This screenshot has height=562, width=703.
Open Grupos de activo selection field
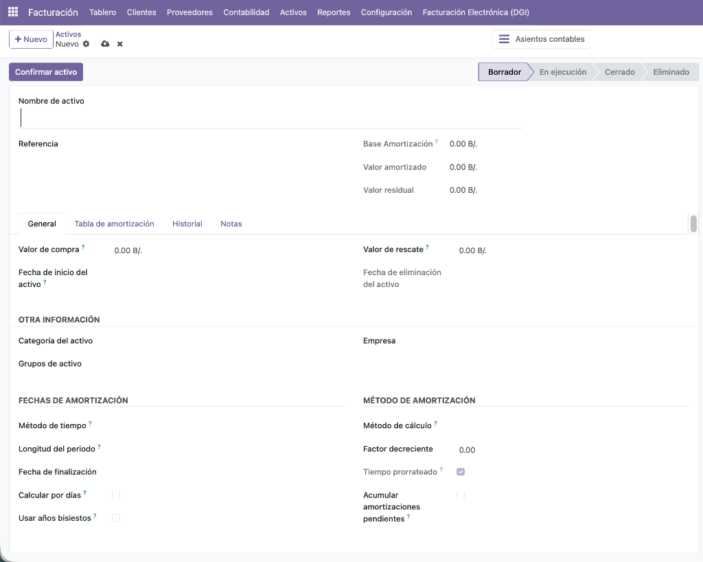pyautogui.click(x=229, y=364)
